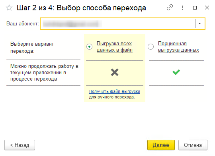Open 'Выгрузка всех данных в файл' link

coord(115,46)
